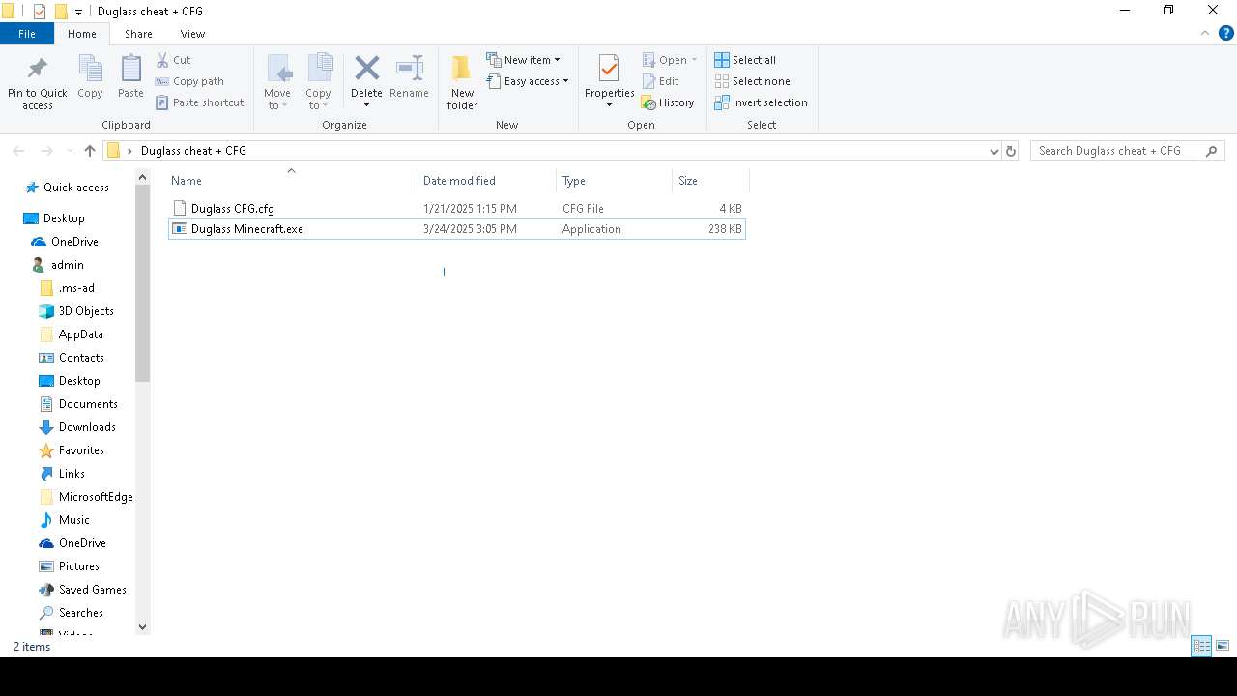
Task: Refresh the folder view
Action: tap(1011, 151)
